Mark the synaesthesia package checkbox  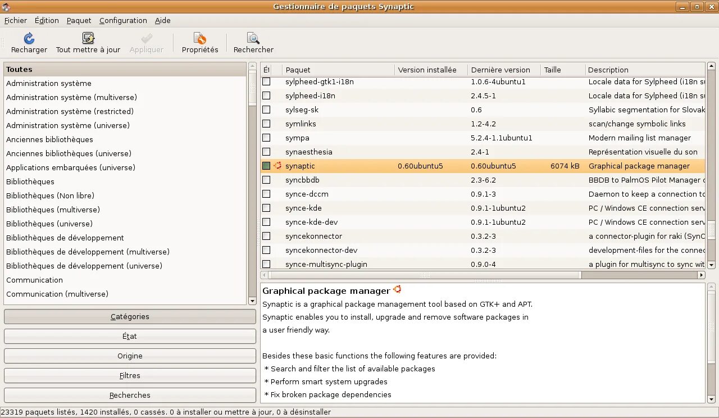(x=266, y=152)
